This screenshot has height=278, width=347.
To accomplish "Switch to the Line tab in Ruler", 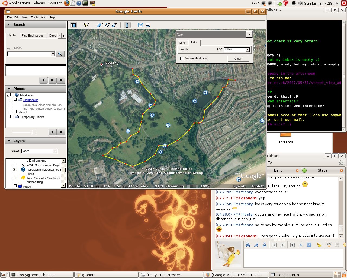I will 182,43.
